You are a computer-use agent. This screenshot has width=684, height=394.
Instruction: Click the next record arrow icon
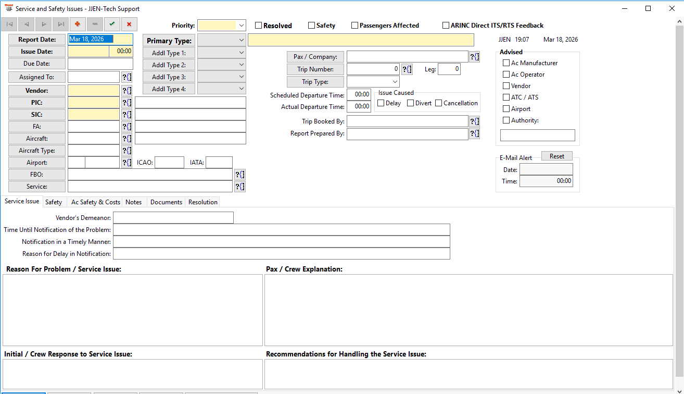click(x=44, y=24)
